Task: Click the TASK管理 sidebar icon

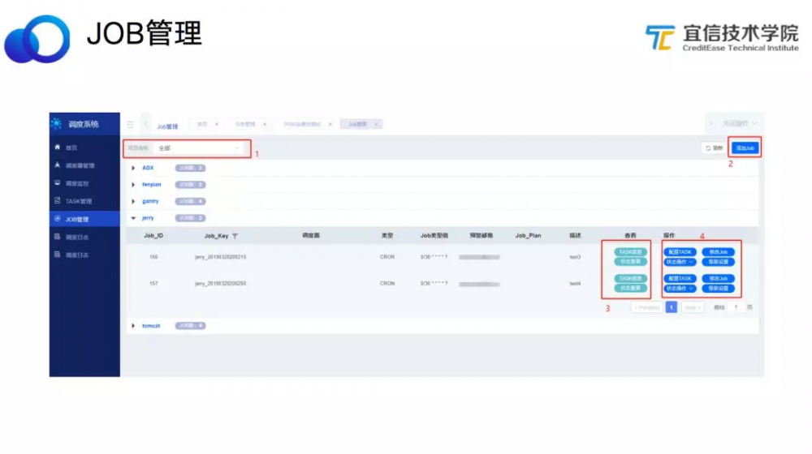Action: pyautogui.click(x=58, y=200)
